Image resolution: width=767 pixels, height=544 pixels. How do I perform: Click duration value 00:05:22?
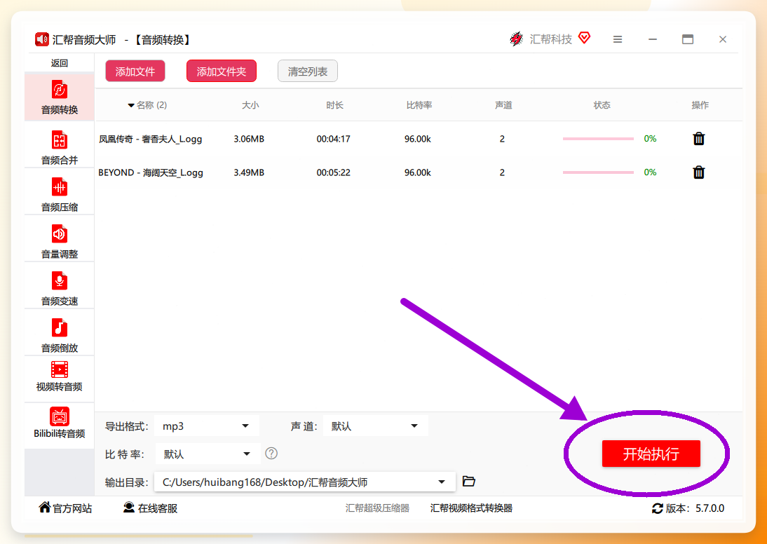(334, 172)
